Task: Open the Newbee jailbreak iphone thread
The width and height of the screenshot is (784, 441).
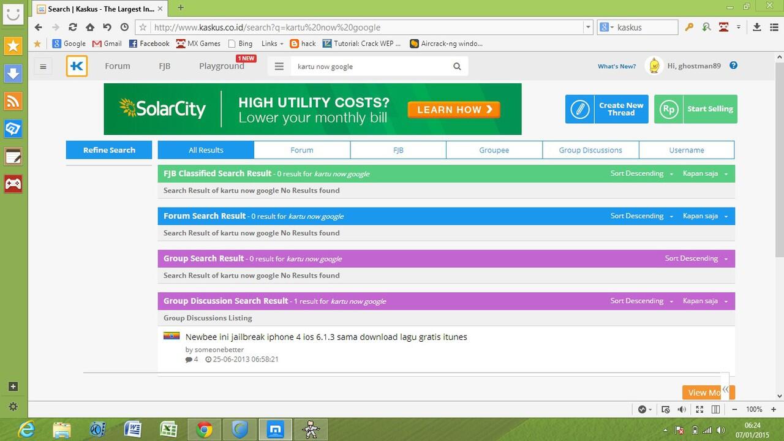Action: [x=326, y=337]
